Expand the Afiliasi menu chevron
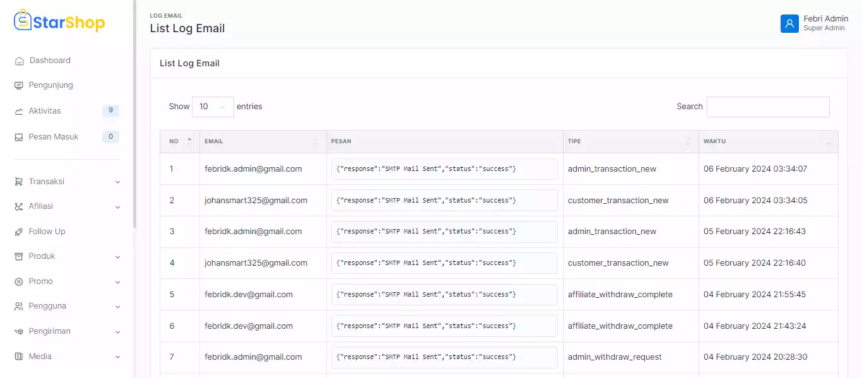The width and height of the screenshot is (862, 378). [117, 207]
